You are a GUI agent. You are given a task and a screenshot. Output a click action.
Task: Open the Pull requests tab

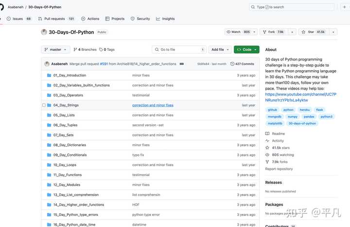point(56,19)
